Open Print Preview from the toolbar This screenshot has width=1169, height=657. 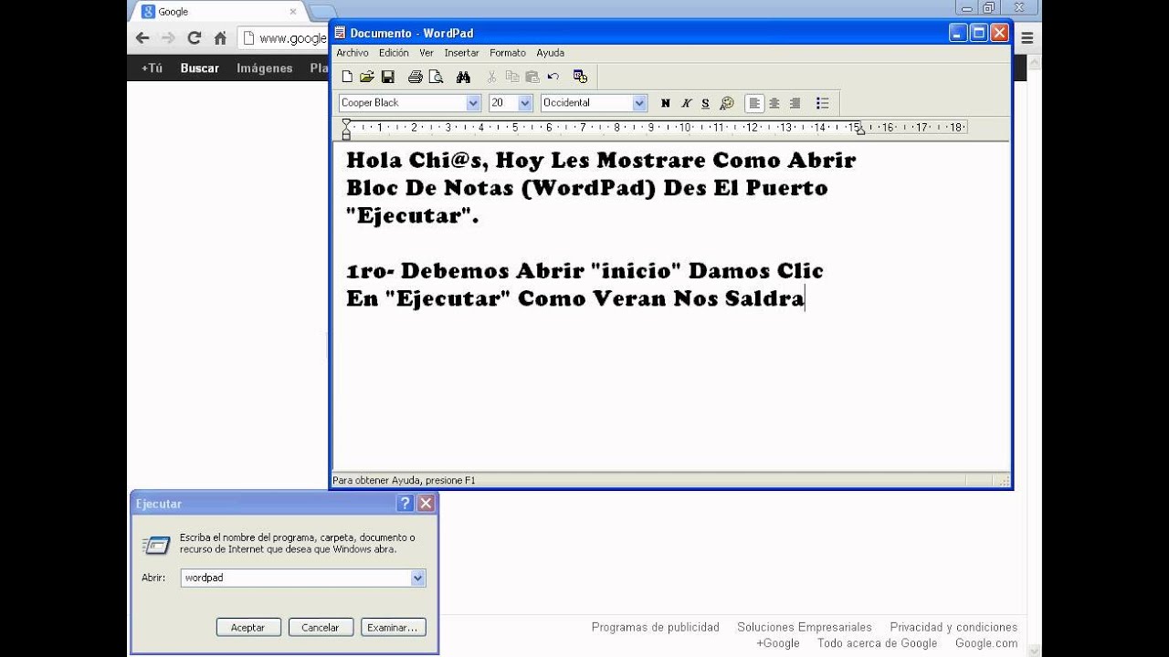click(435, 77)
